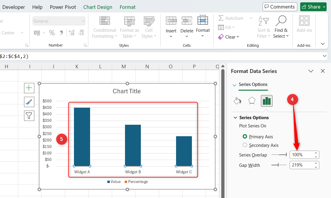Click Increase Decimal icon

[72, 33]
